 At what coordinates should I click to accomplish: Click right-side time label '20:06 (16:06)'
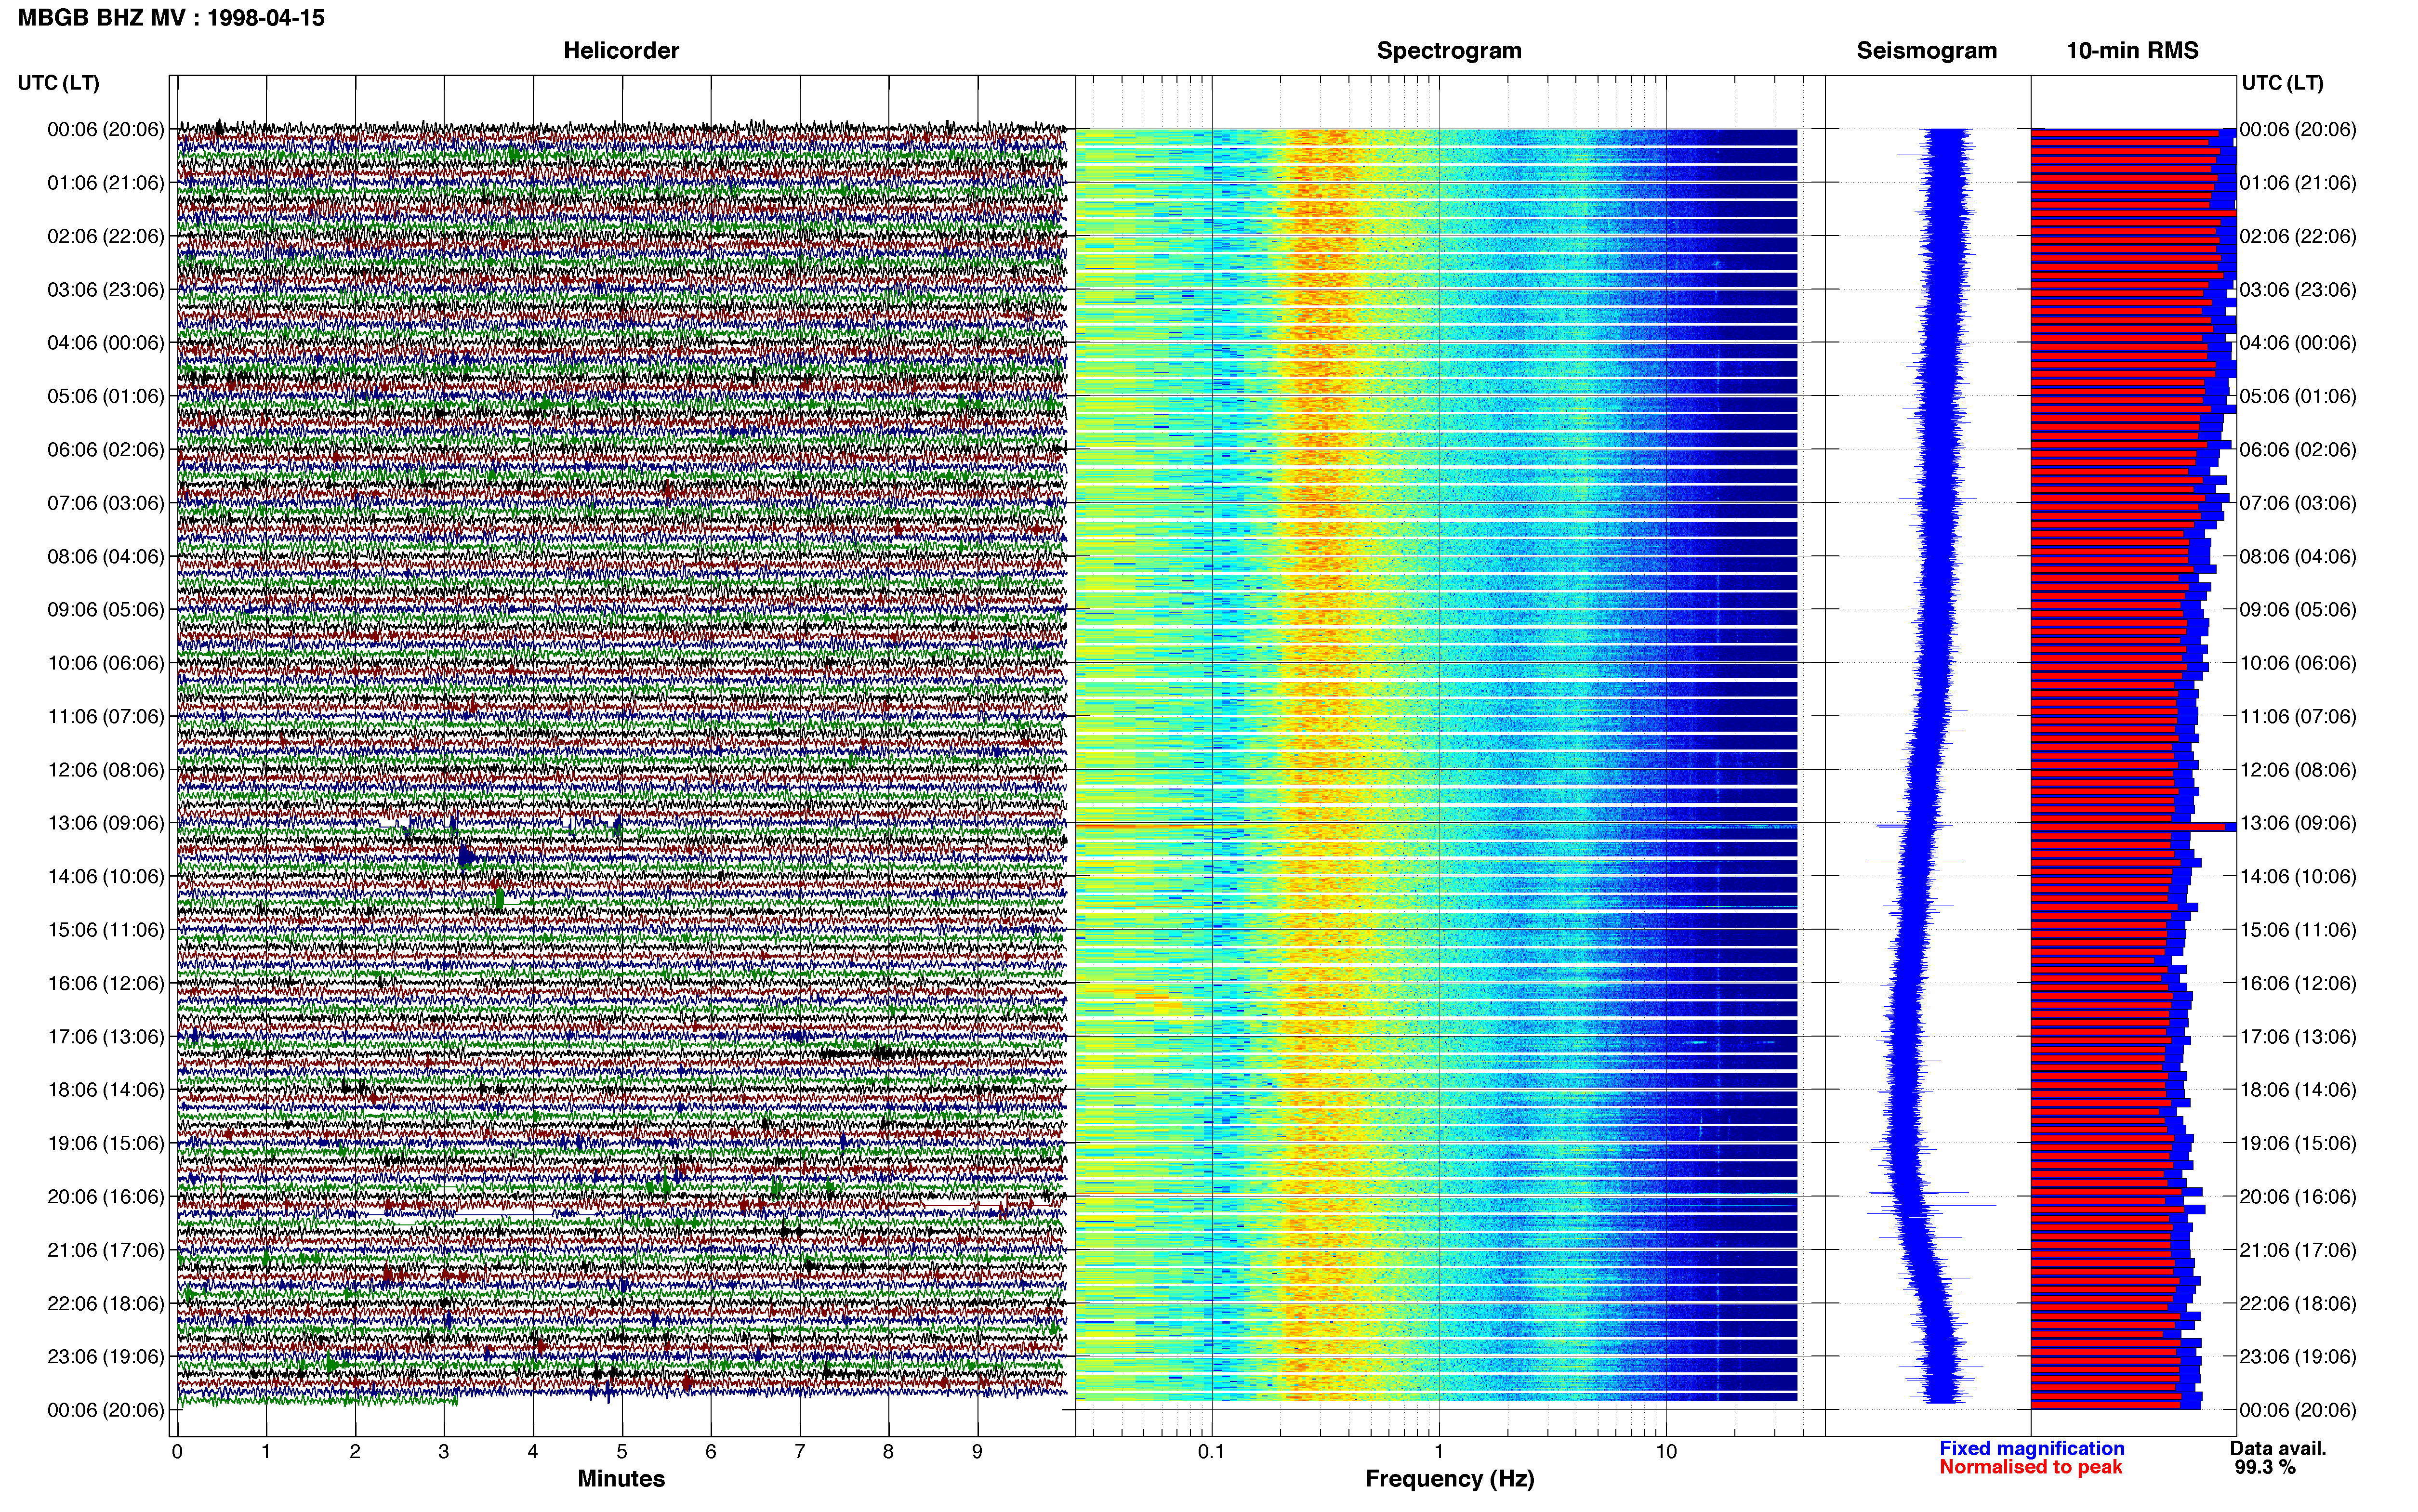tap(2298, 1197)
